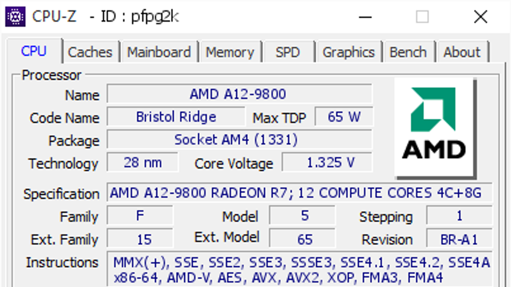Click the Core Voltage value field
This screenshot has height=287, width=511.
pos(327,163)
